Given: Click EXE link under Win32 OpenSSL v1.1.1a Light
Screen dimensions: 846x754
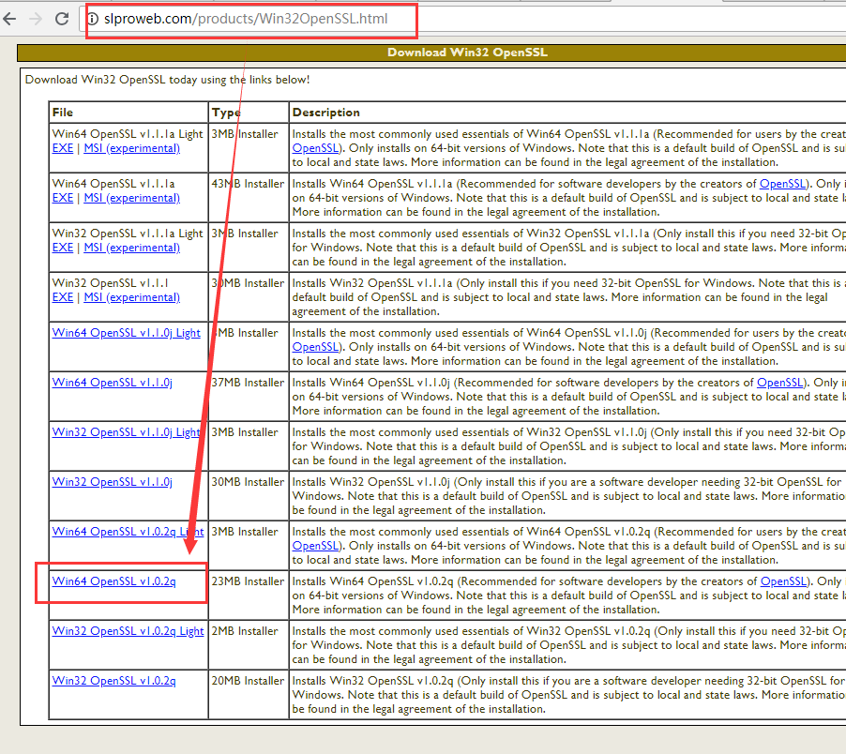Looking at the screenshot, I should click(63, 248).
